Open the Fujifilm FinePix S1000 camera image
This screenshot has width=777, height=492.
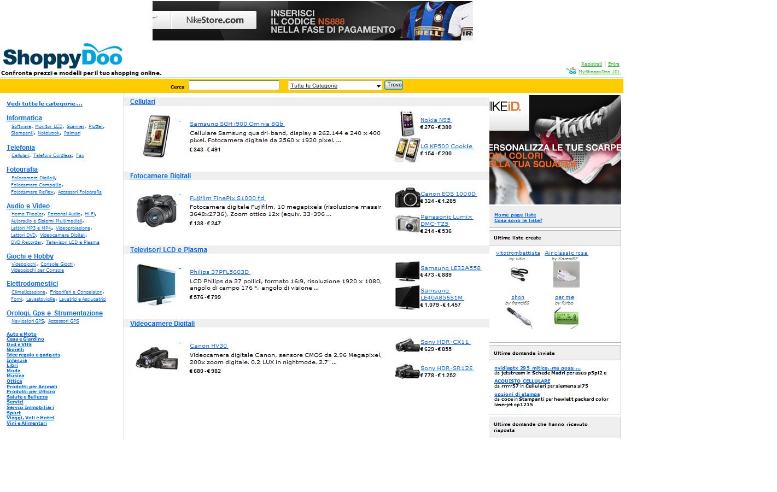click(156, 210)
